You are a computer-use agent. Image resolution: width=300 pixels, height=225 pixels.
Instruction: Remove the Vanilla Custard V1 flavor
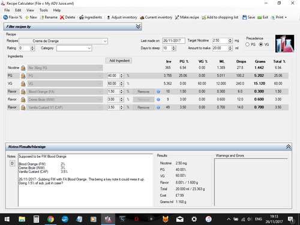tap(143, 107)
